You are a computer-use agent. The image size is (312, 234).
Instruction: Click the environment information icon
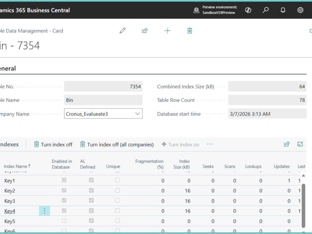(x=196, y=10)
